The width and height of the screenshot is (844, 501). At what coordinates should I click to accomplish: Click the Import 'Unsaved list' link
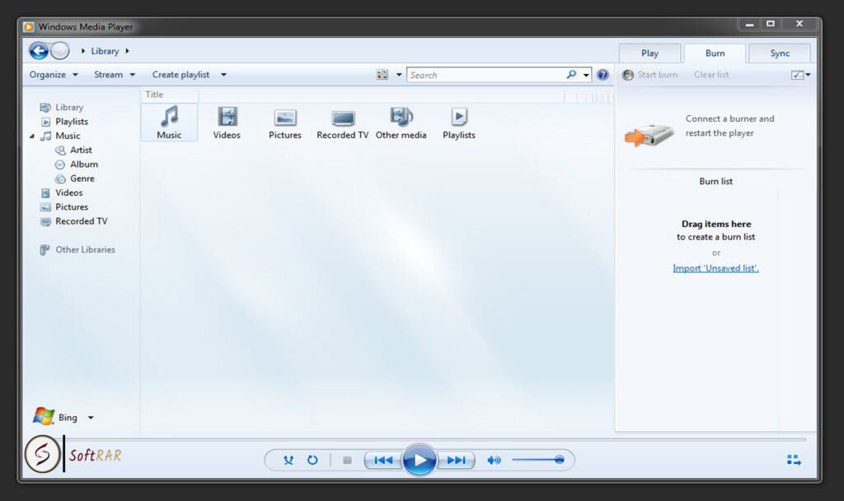point(715,268)
